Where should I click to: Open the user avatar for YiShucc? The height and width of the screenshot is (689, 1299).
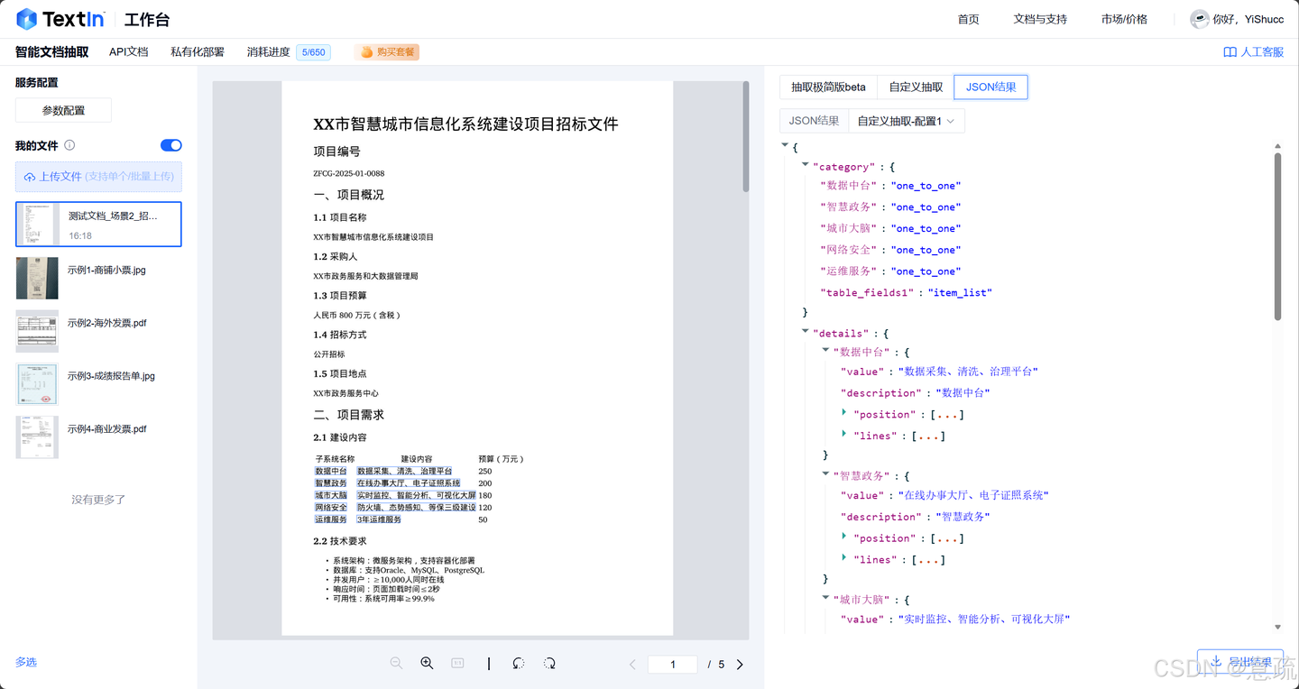point(1199,19)
